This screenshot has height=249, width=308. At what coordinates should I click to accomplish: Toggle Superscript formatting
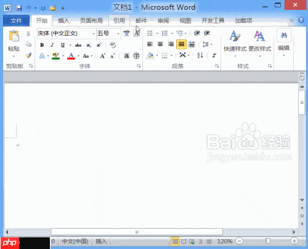tap(99, 45)
